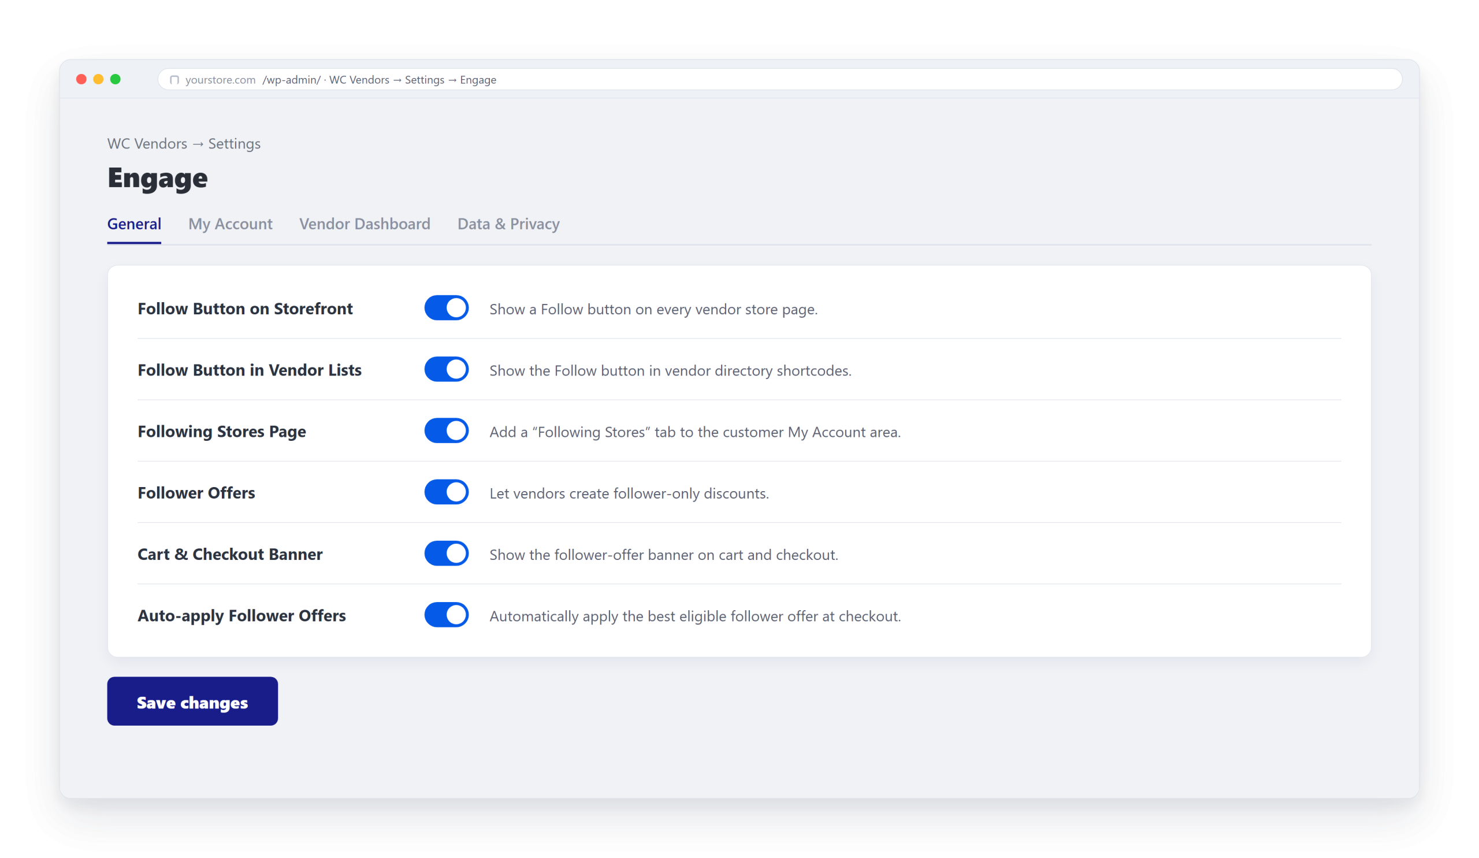Click 'Show the Follow button in vendor directory' text
The image size is (1479, 858).
[x=670, y=371]
